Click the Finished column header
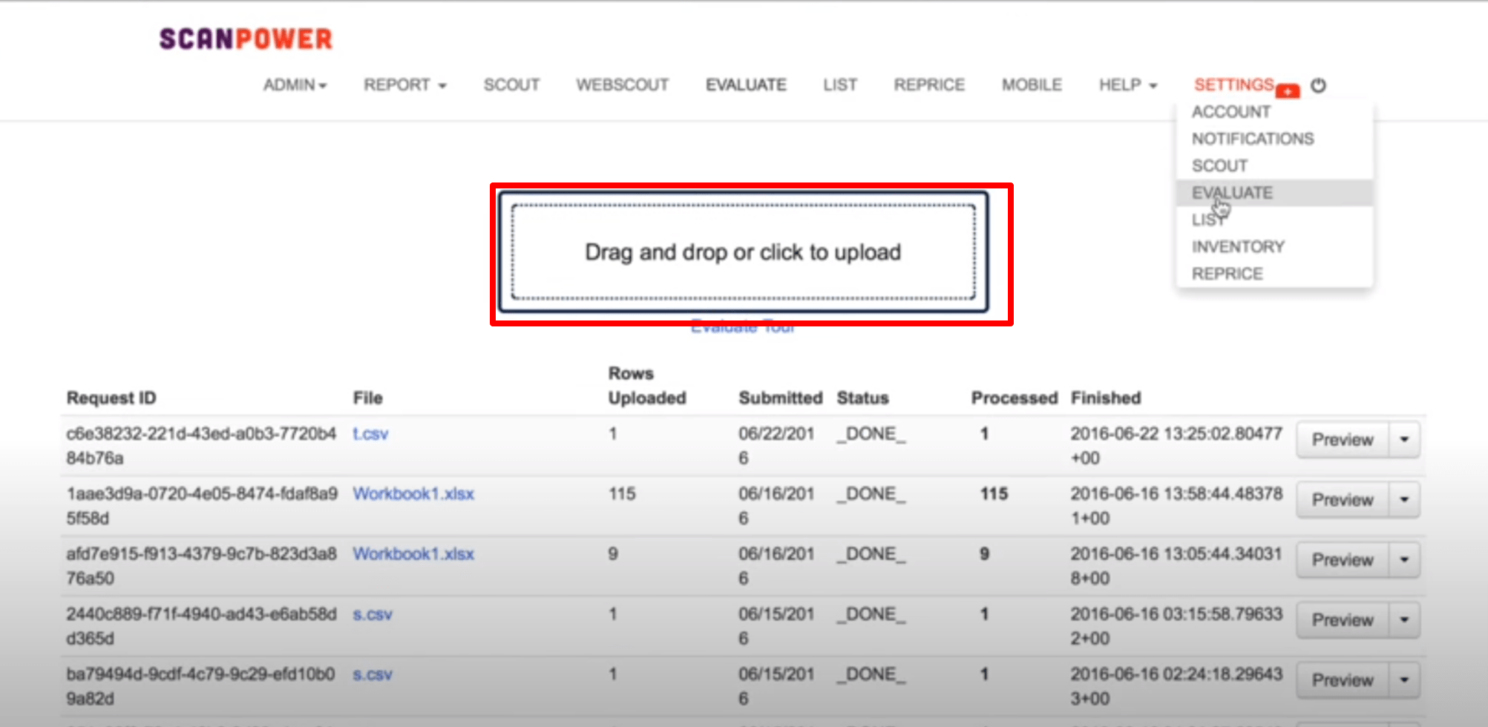The image size is (1488, 727). coord(1106,398)
